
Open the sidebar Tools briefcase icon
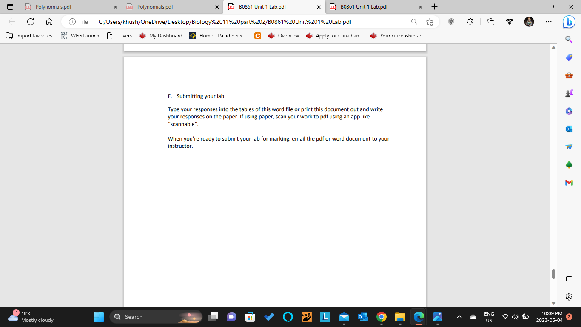[569, 75]
